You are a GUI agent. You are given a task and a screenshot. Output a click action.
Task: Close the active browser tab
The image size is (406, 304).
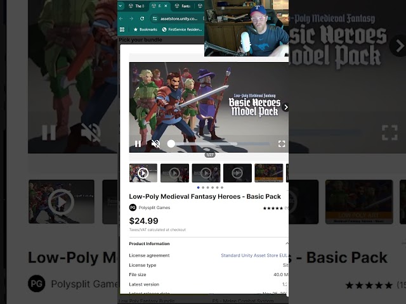tap(166, 6)
